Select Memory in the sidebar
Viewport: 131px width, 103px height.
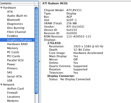pyautogui.click(x=12, y=48)
